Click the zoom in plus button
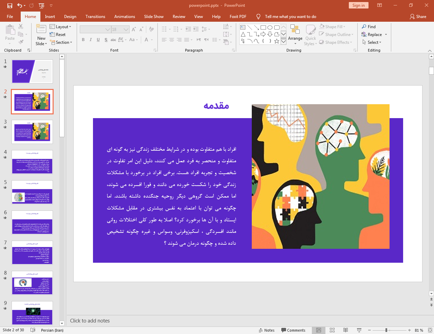 410,330
